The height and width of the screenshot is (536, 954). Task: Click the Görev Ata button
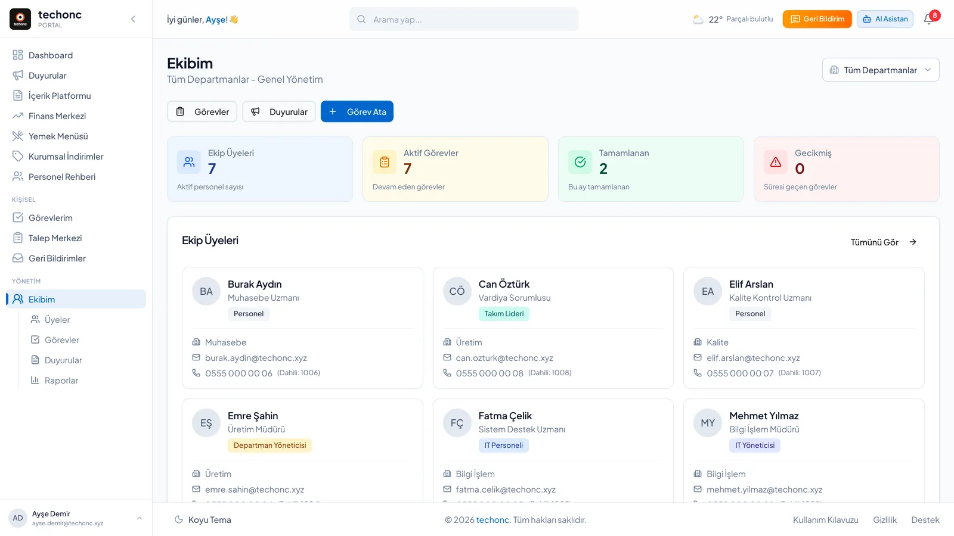tap(357, 111)
